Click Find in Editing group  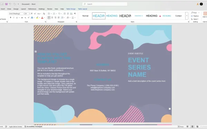coord(194,13)
